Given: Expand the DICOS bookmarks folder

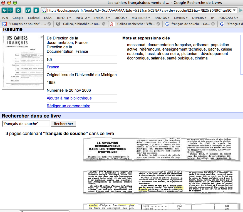Looking at the screenshot, I should (x=121, y=18).
